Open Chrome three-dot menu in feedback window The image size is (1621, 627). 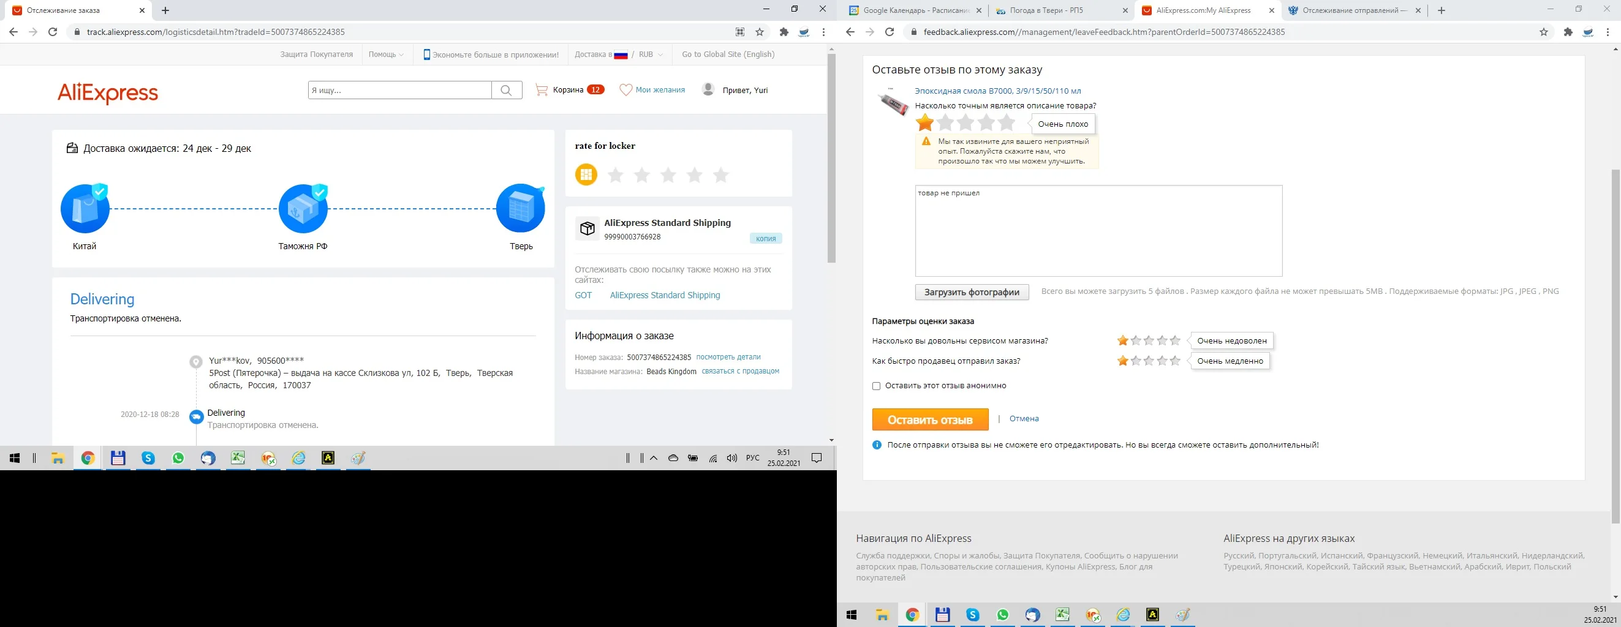click(x=1608, y=32)
